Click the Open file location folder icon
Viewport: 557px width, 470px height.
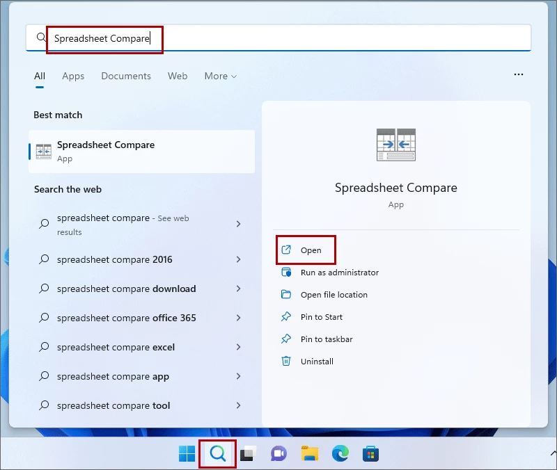coord(286,294)
